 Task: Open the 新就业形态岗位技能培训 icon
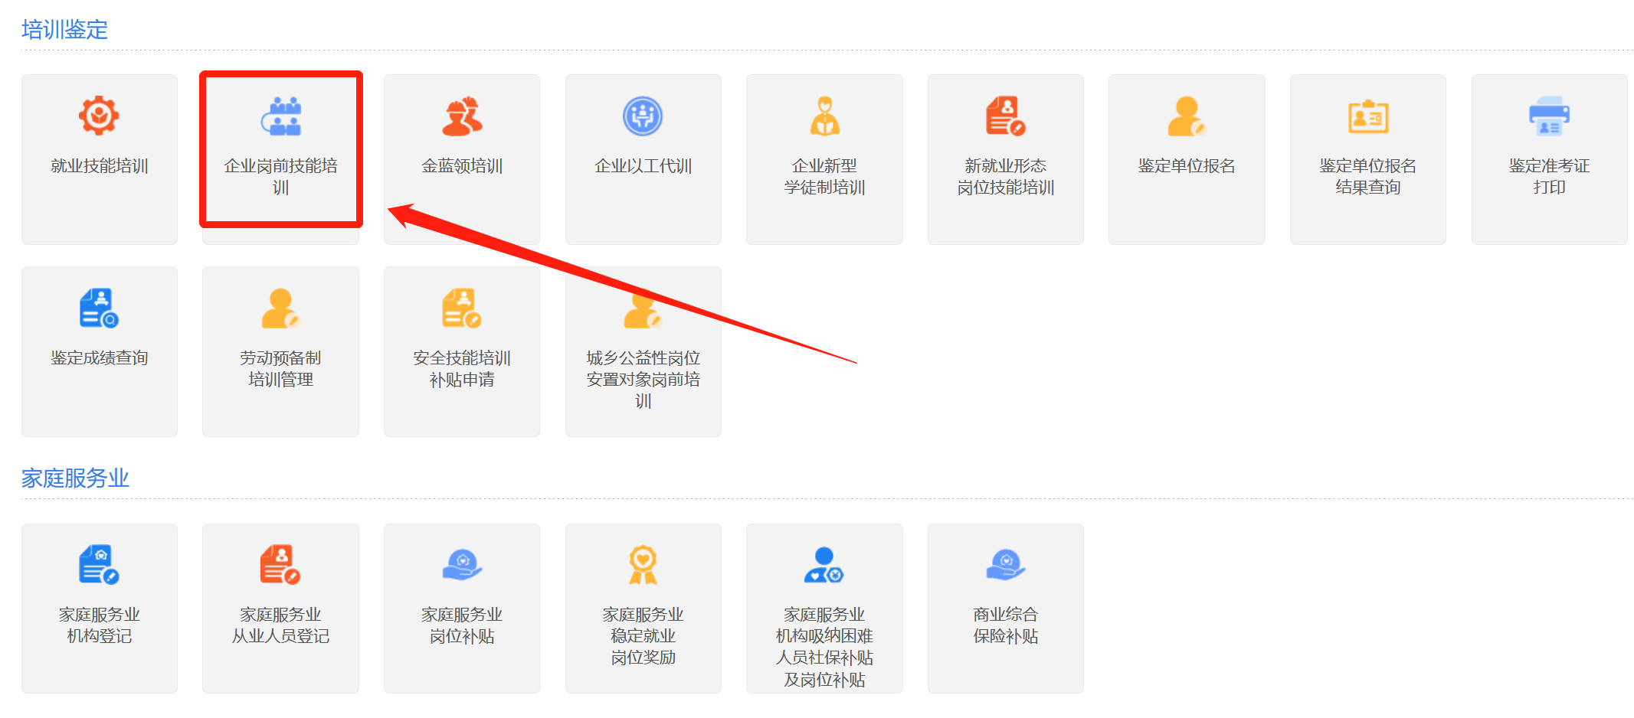click(1005, 116)
